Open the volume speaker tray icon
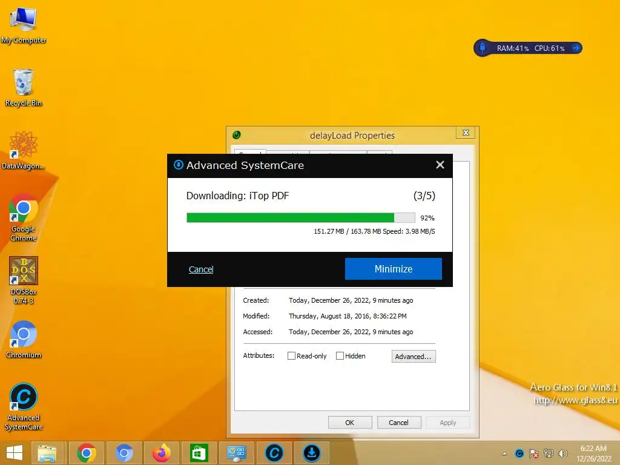The width and height of the screenshot is (620, 465). pyautogui.click(x=562, y=453)
